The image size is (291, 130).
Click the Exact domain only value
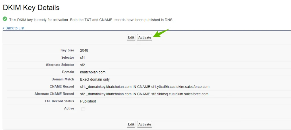(x=95, y=80)
